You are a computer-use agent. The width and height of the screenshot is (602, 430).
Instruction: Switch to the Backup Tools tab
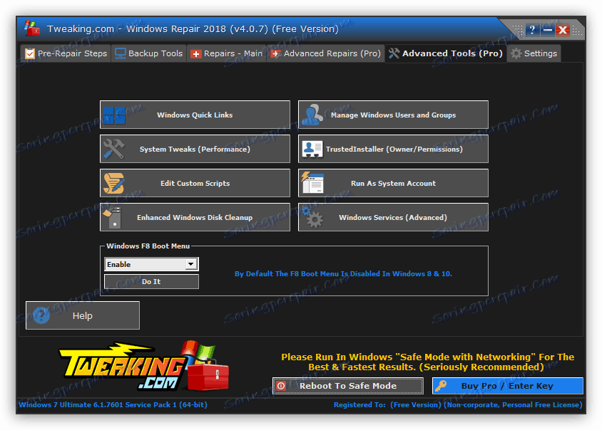[149, 53]
